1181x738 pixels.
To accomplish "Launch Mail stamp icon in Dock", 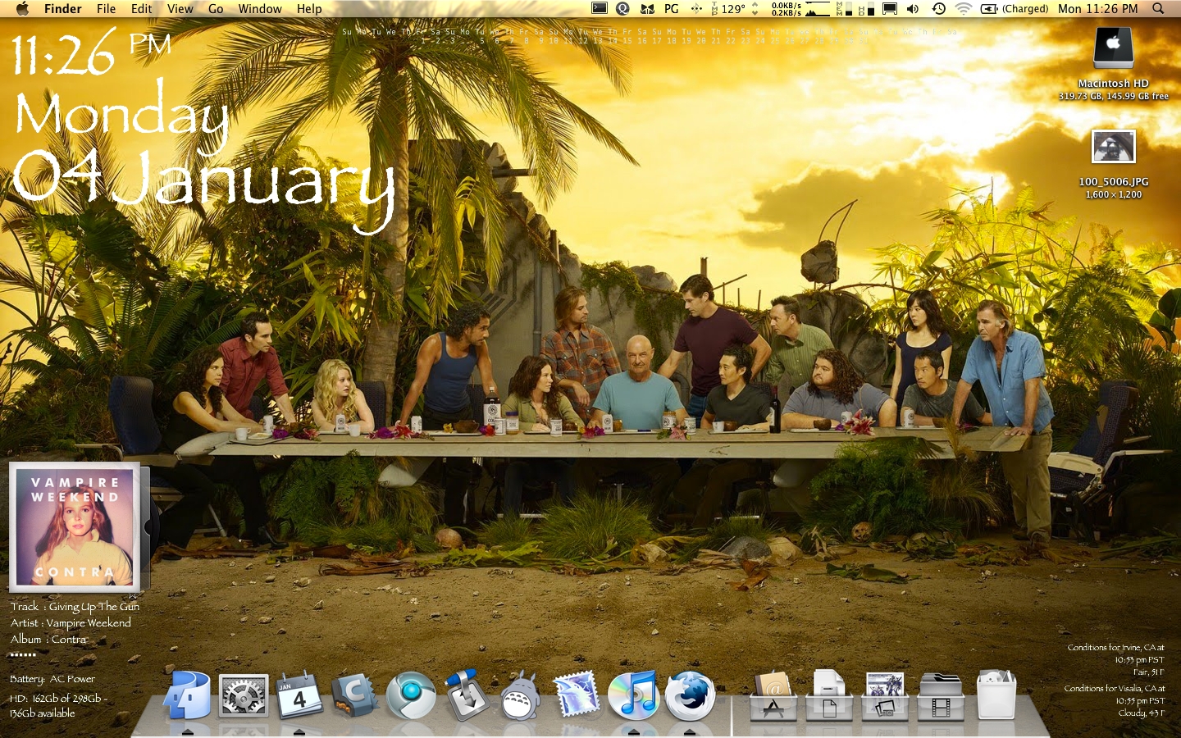I will [577, 695].
